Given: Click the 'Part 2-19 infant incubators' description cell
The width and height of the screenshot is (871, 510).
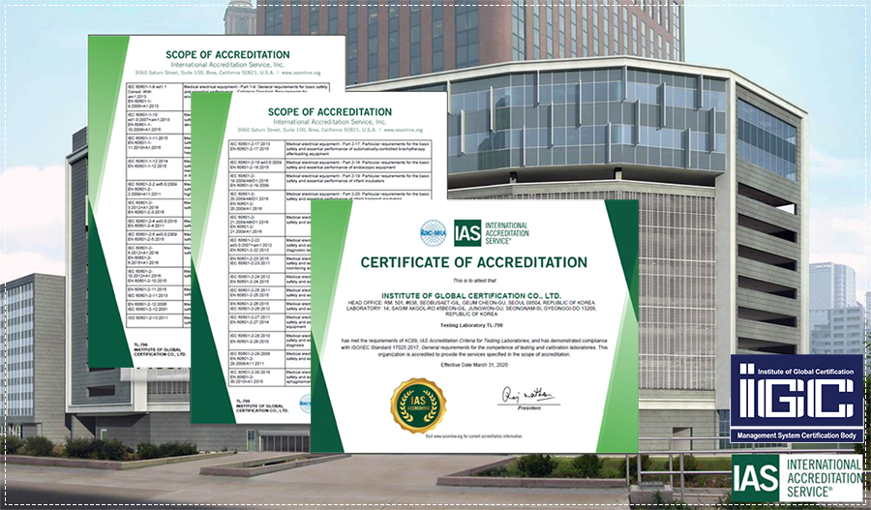Looking at the screenshot, I should (x=358, y=181).
